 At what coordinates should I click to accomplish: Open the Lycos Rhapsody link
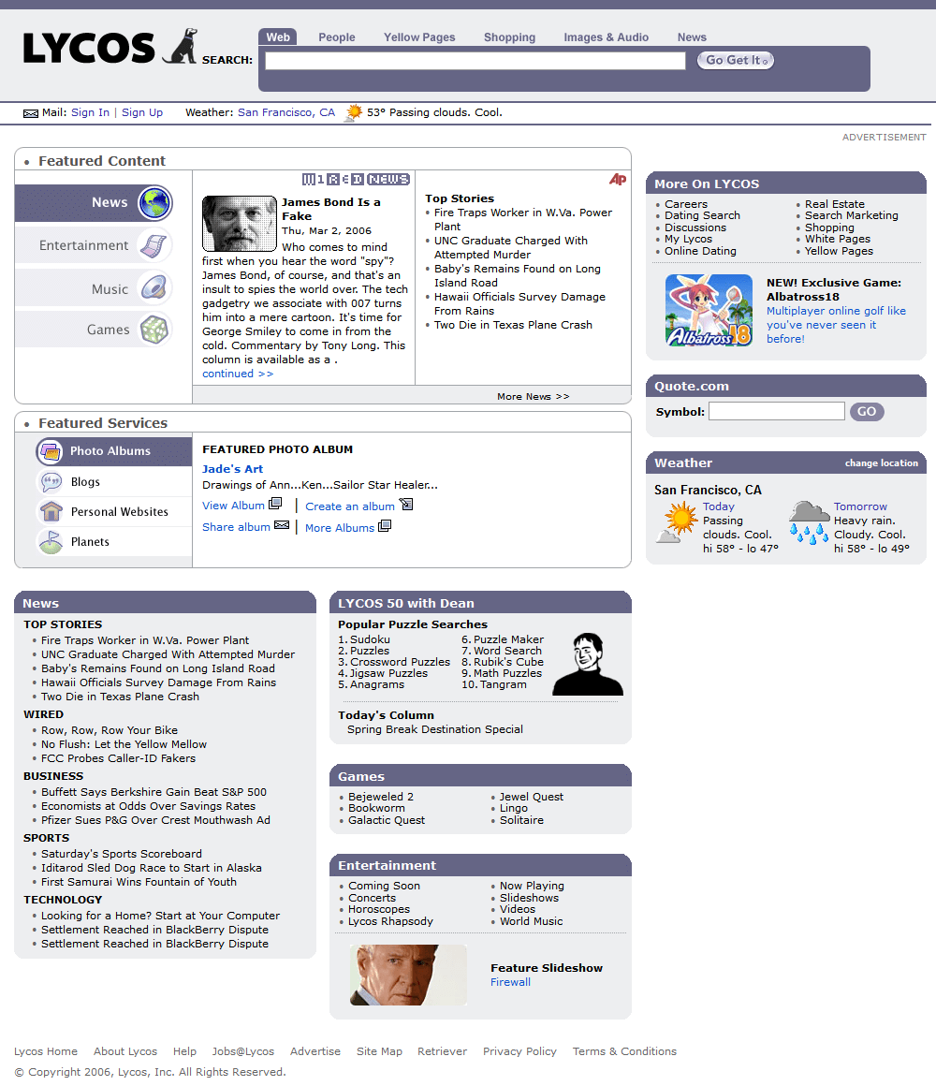[x=390, y=921]
